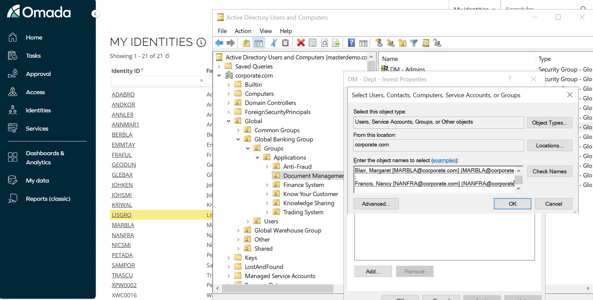
Task: Open Tasks in Omada sidebar
Action: click(33, 56)
